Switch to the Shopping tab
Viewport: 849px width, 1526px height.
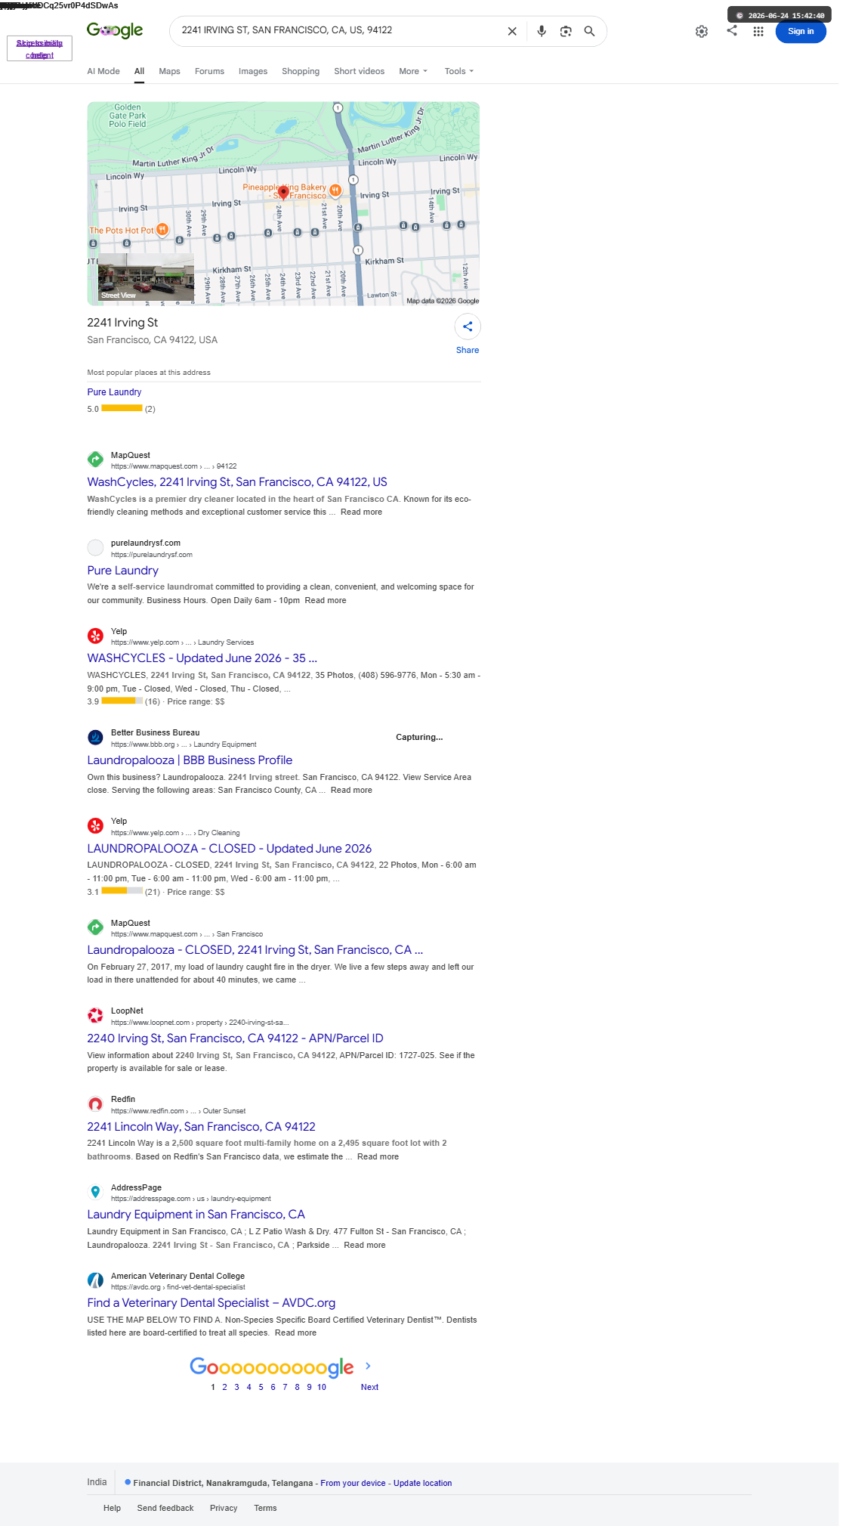[301, 71]
